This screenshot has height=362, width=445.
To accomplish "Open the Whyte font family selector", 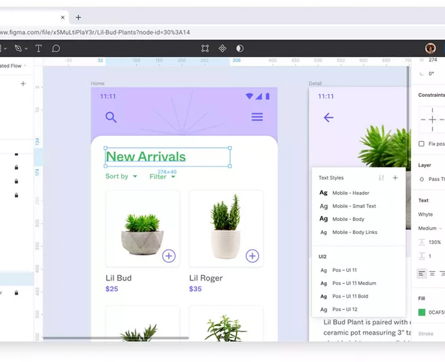I will (425, 214).
